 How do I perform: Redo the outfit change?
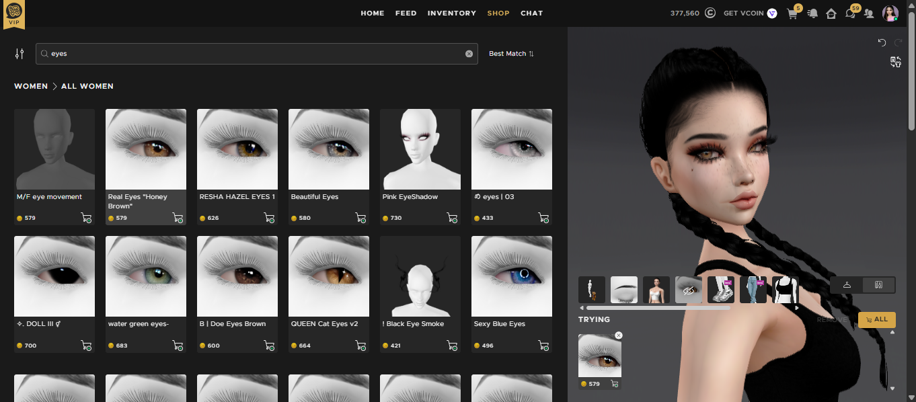[899, 42]
